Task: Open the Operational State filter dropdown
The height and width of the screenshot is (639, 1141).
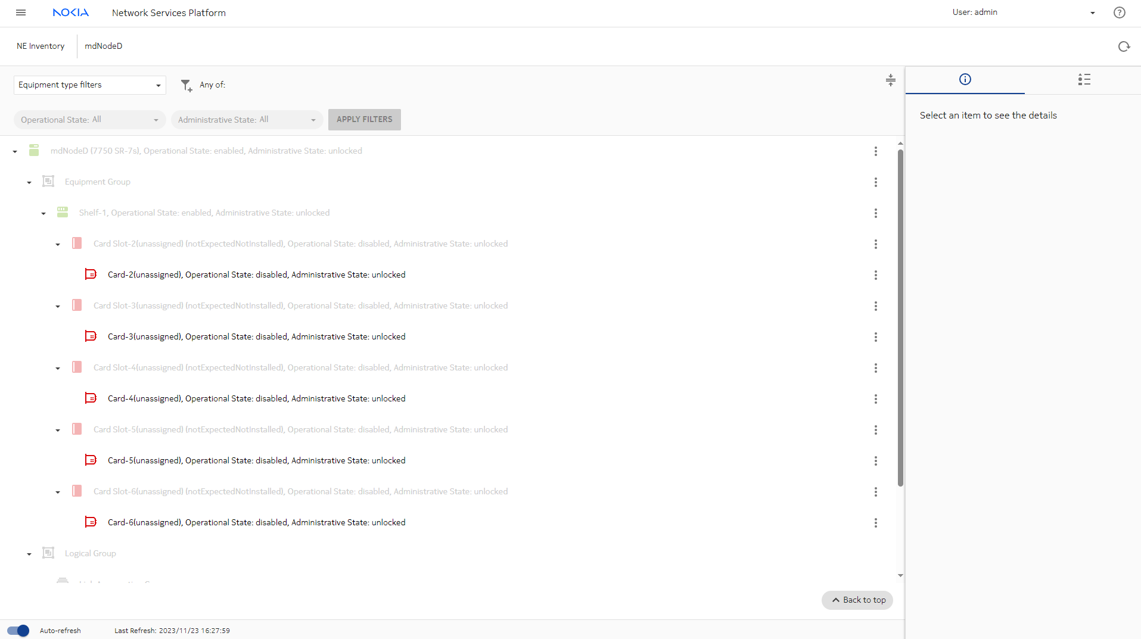Action: point(89,120)
